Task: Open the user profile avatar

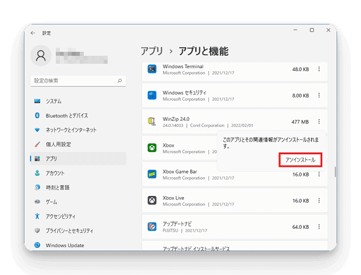Action: [x=41, y=55]
